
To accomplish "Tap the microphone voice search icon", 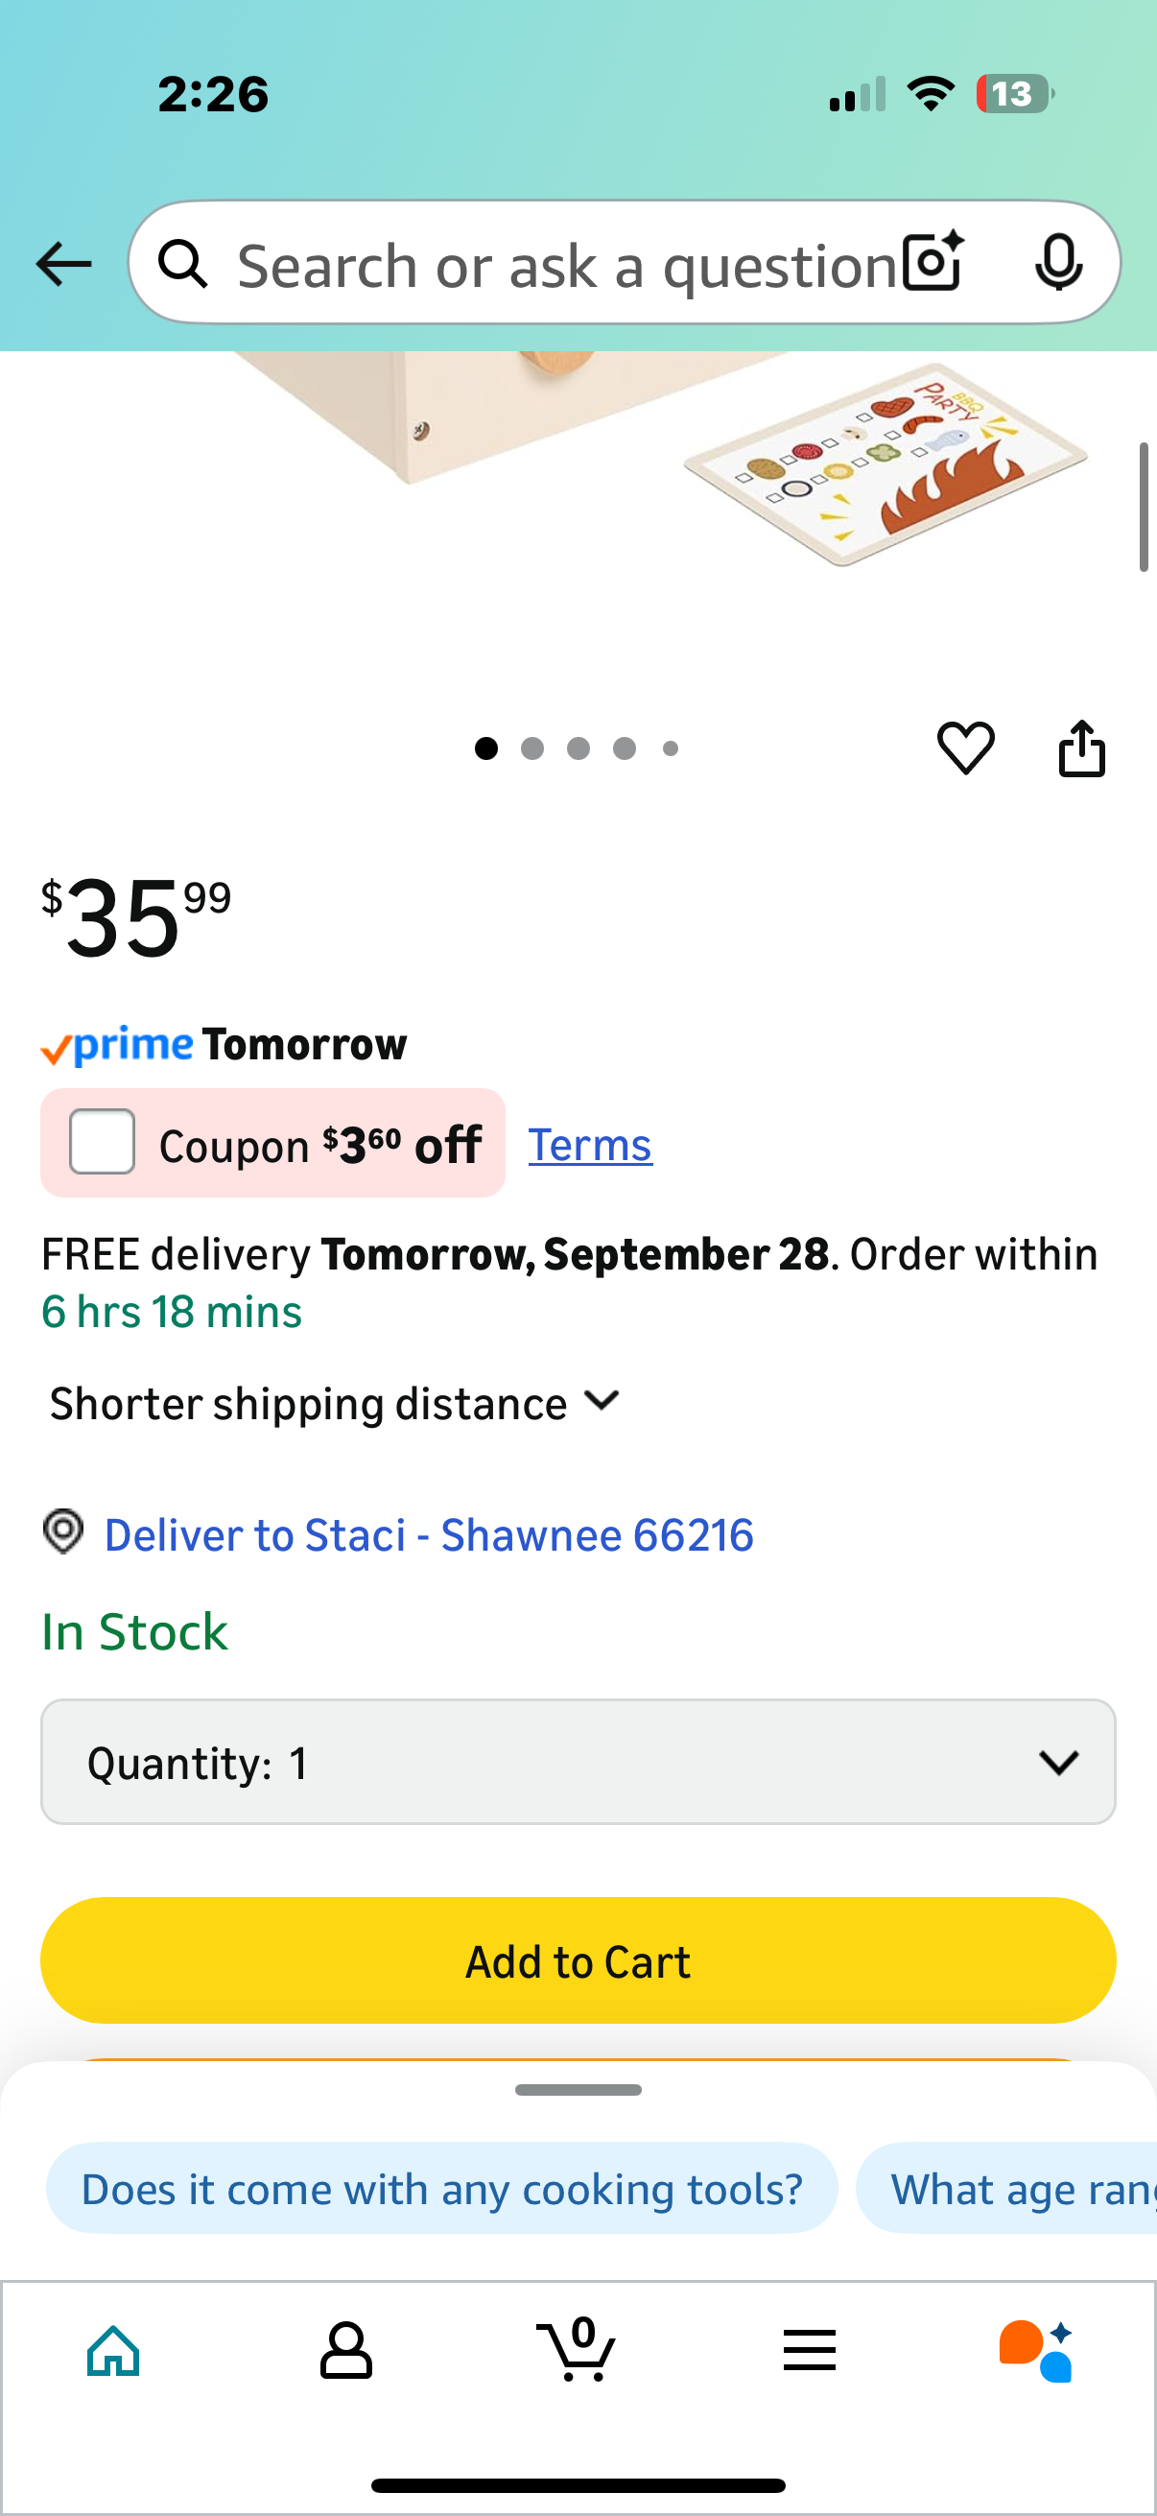I will 1057,262.
